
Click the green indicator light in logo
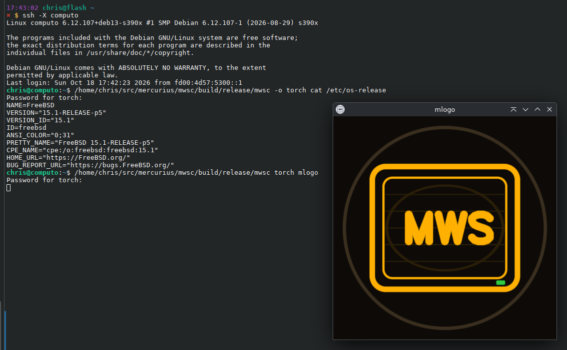pos(501,283)
